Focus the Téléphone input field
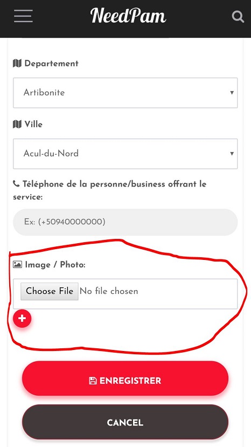This screenshot has width=251, height=447. coord(125,222)
